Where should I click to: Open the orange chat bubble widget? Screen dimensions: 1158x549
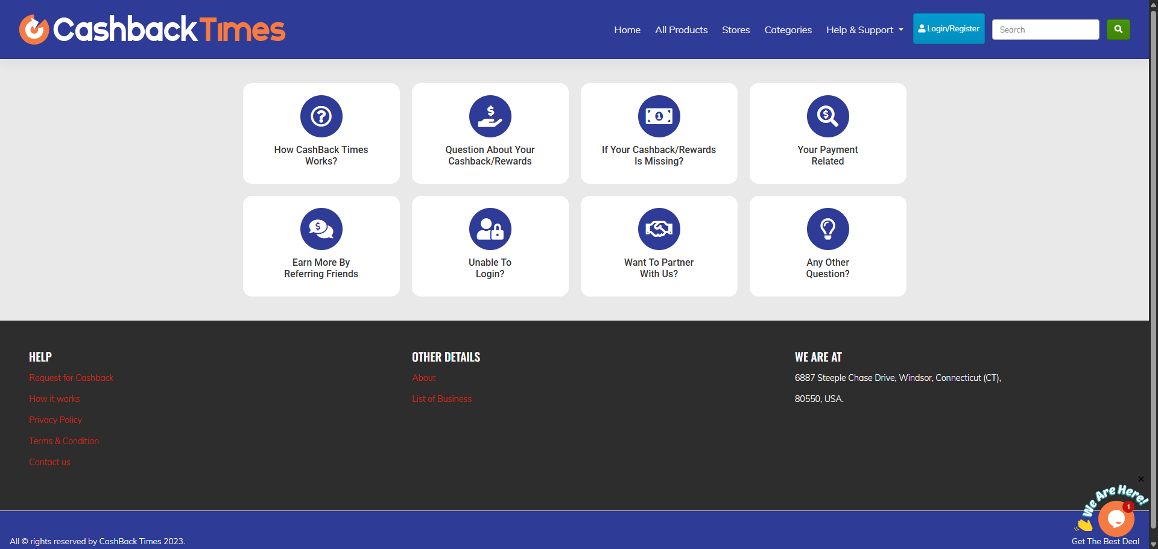pyautogui.click(x=1116, y=519)
